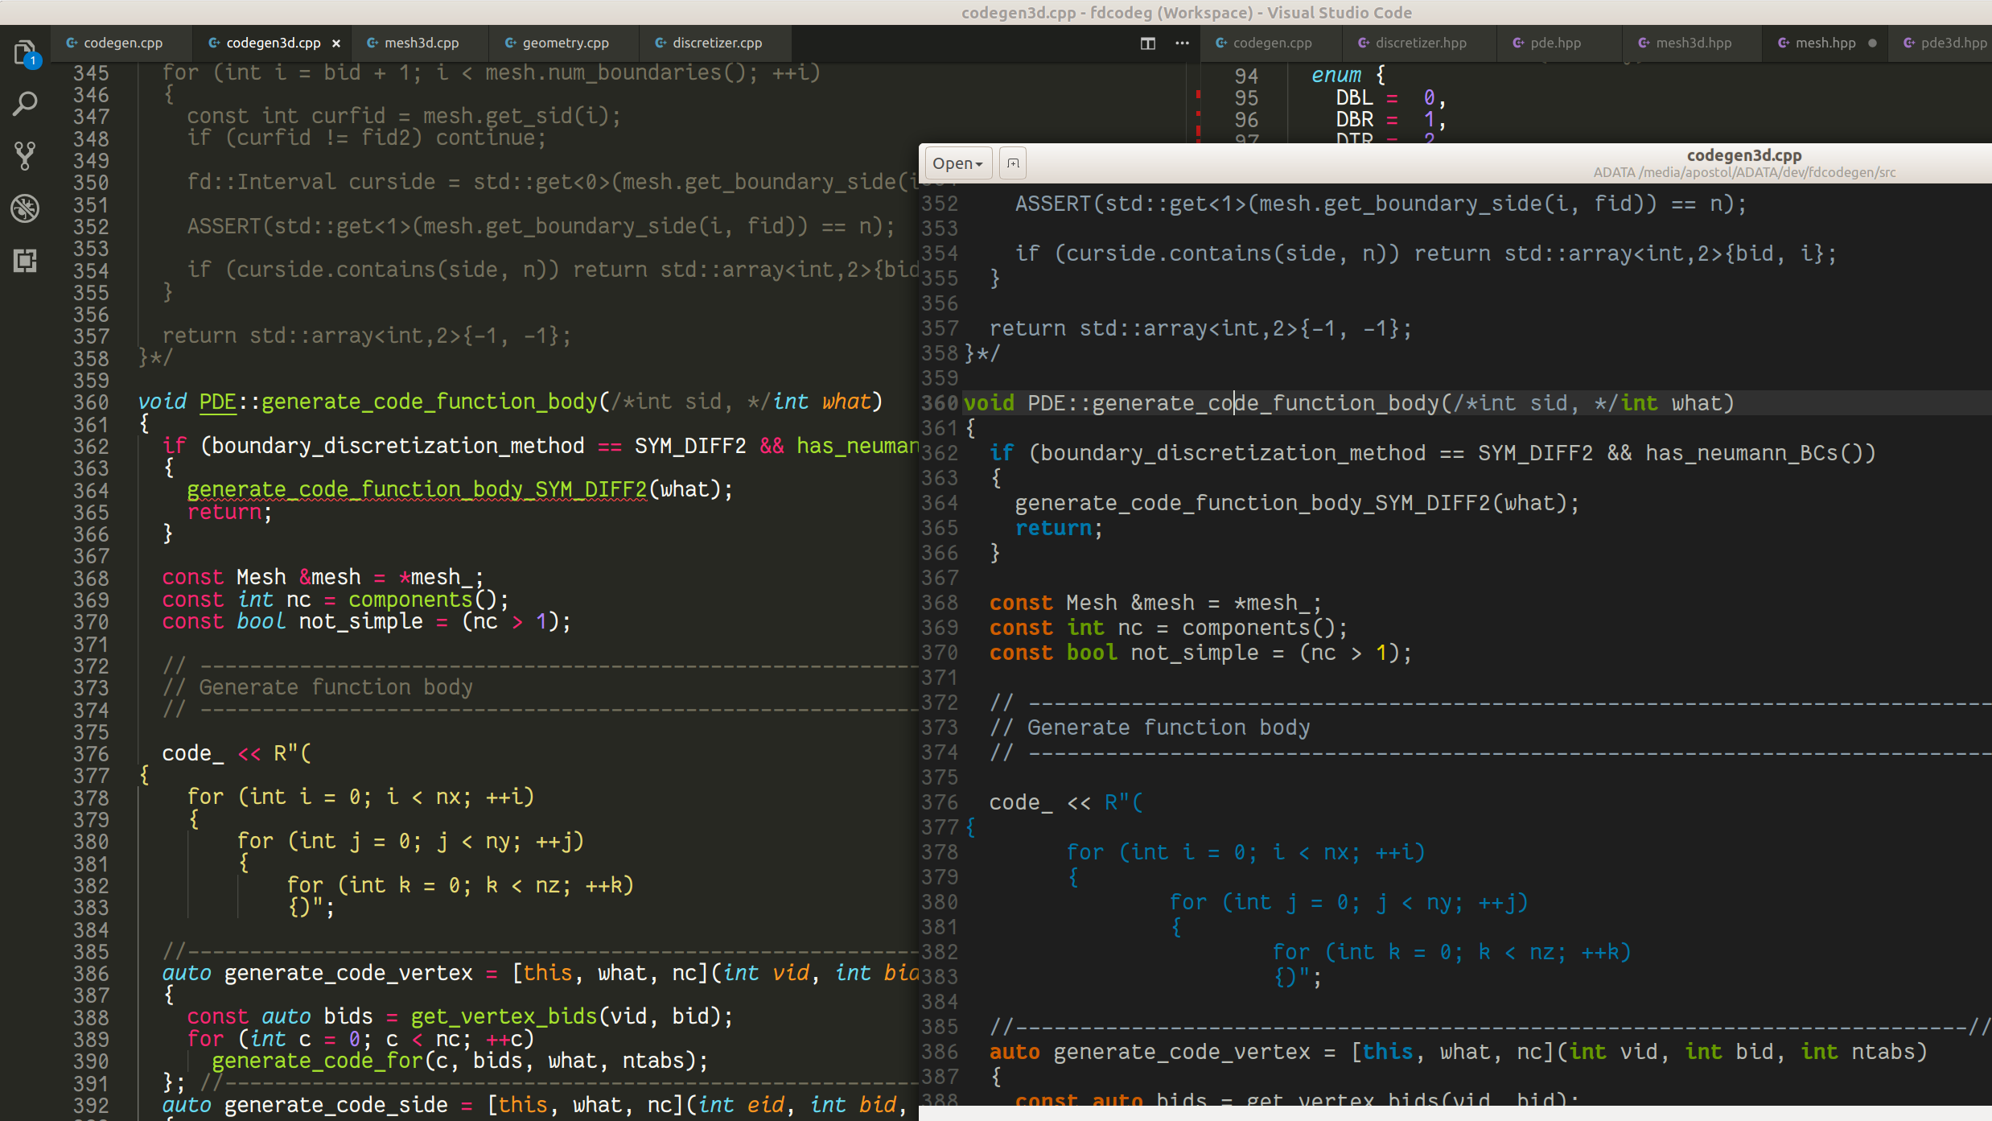Select the pde.hpp tab
The height and width of the screenshot is (1121, 1992).
[x=1554, y=43]
